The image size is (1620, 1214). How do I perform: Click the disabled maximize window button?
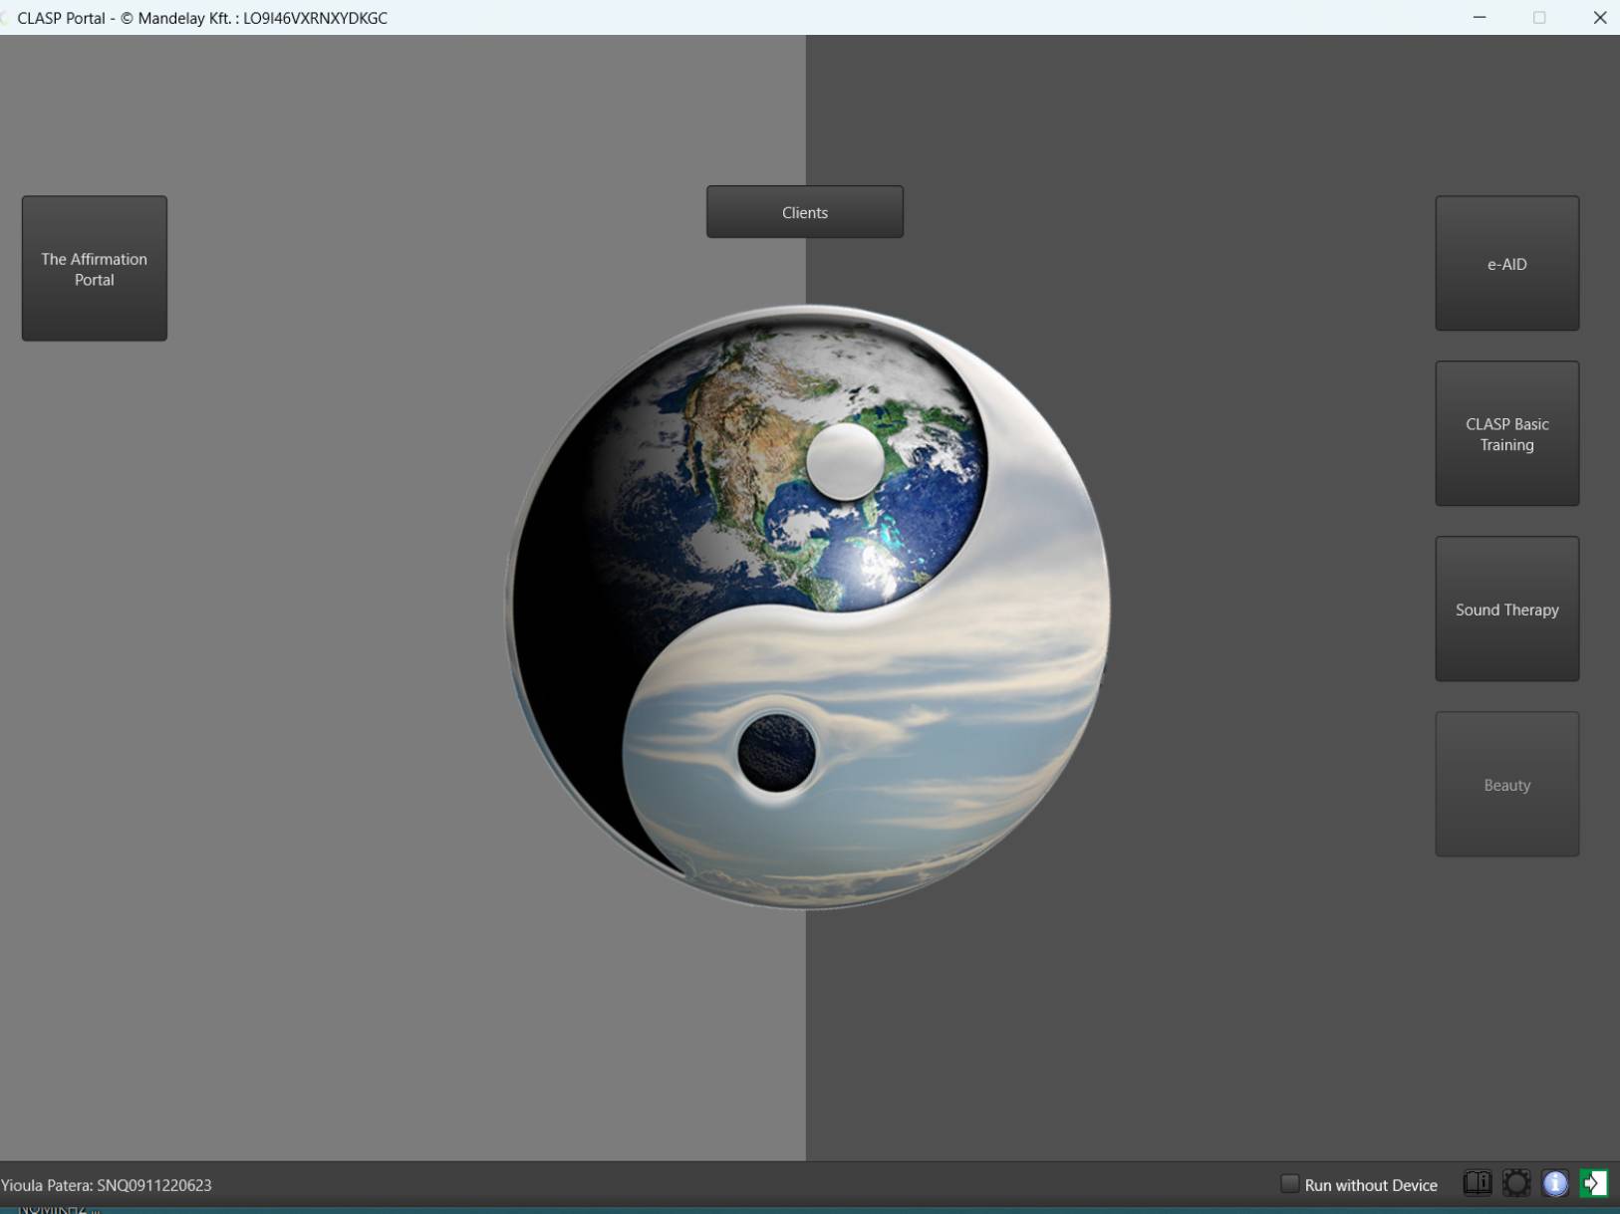pos(1539,18)
